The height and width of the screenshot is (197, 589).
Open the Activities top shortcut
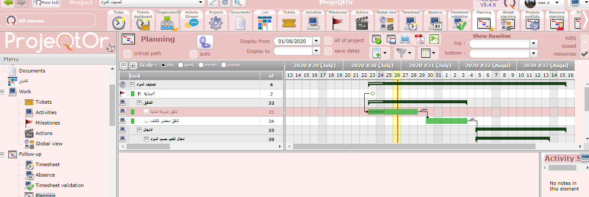pos(313,20)
